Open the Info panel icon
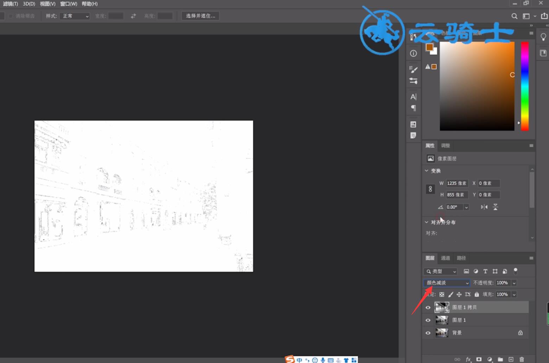 click(413, 53)
